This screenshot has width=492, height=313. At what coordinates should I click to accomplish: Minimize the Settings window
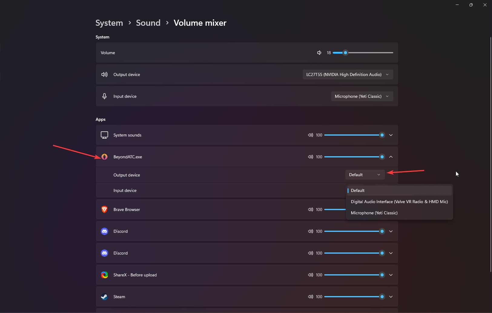pos(457,5)
